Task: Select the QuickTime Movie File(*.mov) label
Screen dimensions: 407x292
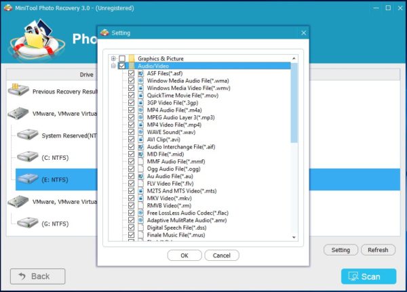Action: click(182, 96)
